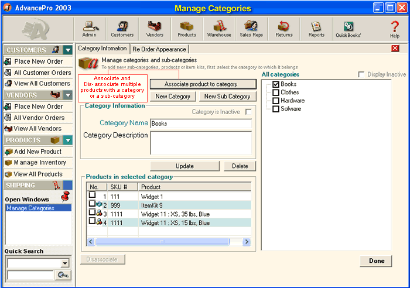This screenshot has width=410, height=288.
Task: Check the Sofware category checkbox
Action: pos(276,109)
